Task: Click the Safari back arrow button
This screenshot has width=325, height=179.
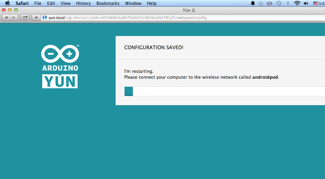Action: 6,18
